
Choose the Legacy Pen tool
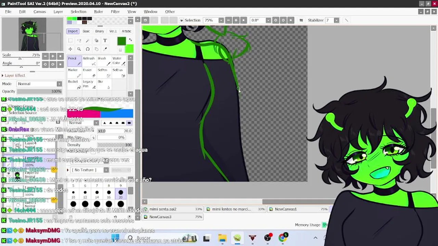89,84
